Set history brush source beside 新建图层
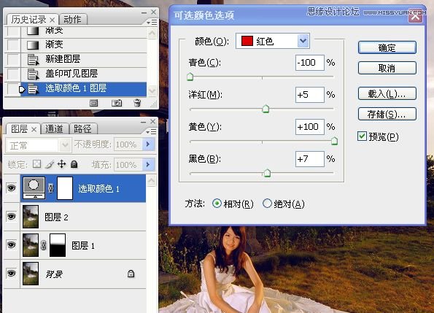 tap(12, 59)
